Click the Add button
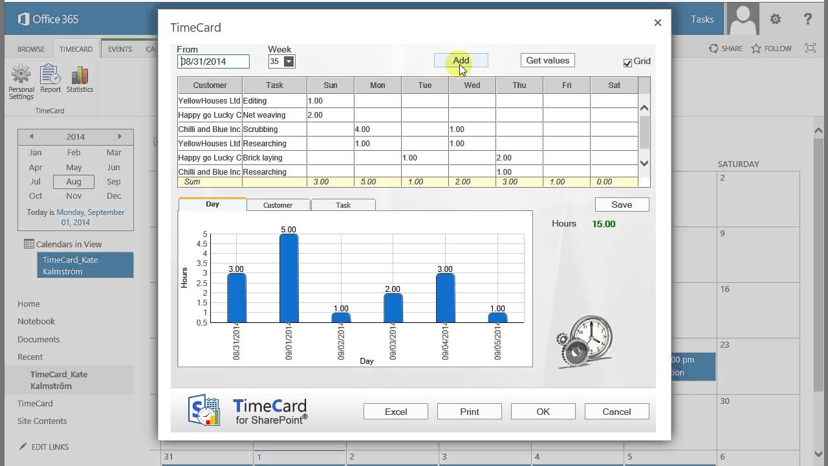828x466 pixels. [x=461, y=60]
